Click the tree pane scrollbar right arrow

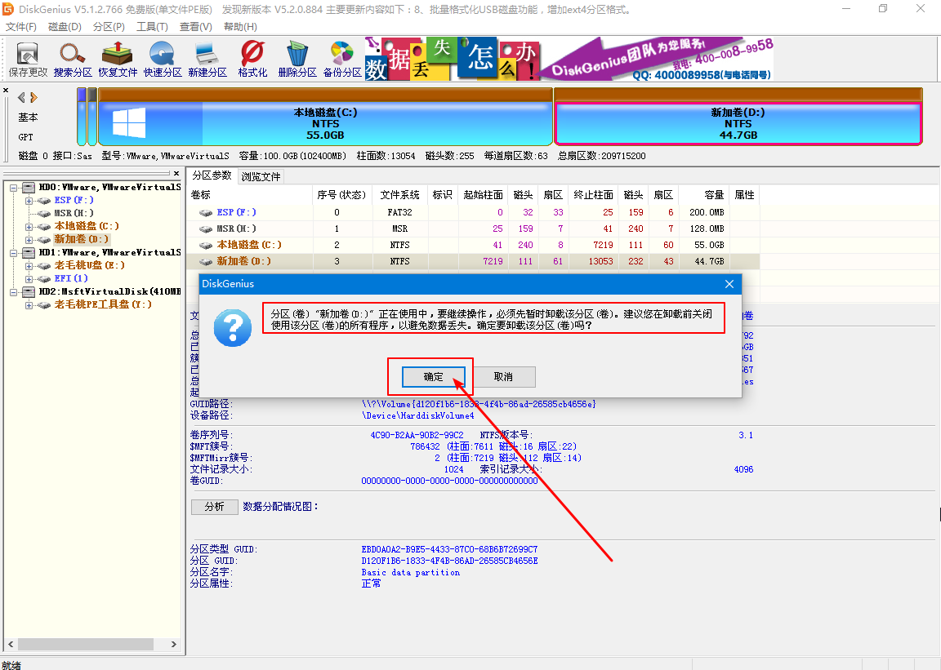coord(174,644)
